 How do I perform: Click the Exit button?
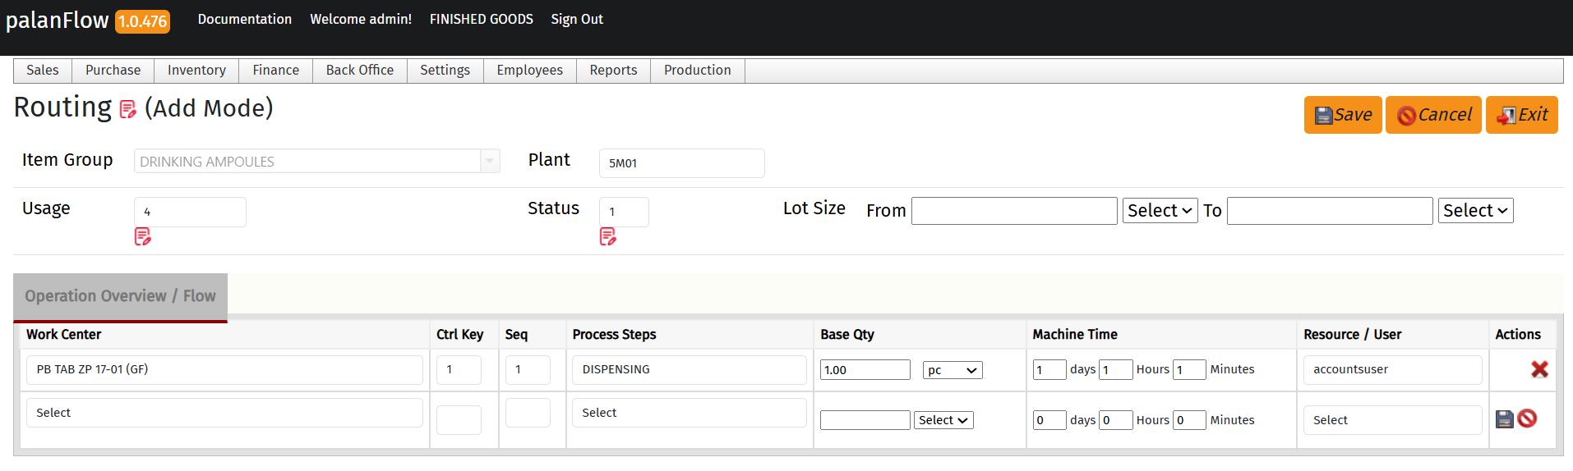point(1521,115)
